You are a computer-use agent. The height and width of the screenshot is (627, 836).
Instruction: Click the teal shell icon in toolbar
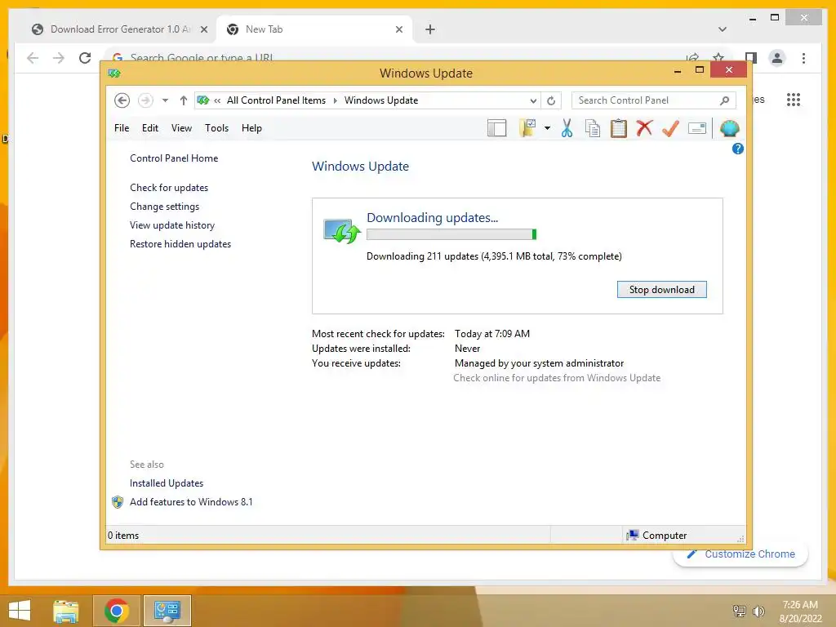(729, 128)
